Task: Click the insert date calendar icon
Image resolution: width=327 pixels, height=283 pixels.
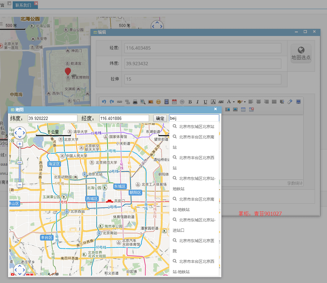Action: (x=174, y=102)
